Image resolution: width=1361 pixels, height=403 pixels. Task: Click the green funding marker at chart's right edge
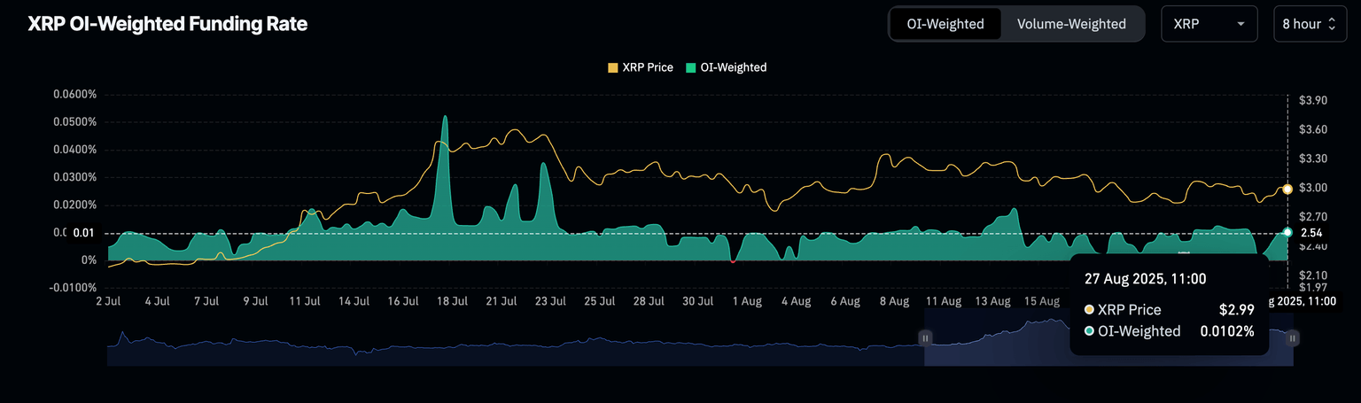pos(1287,232)
